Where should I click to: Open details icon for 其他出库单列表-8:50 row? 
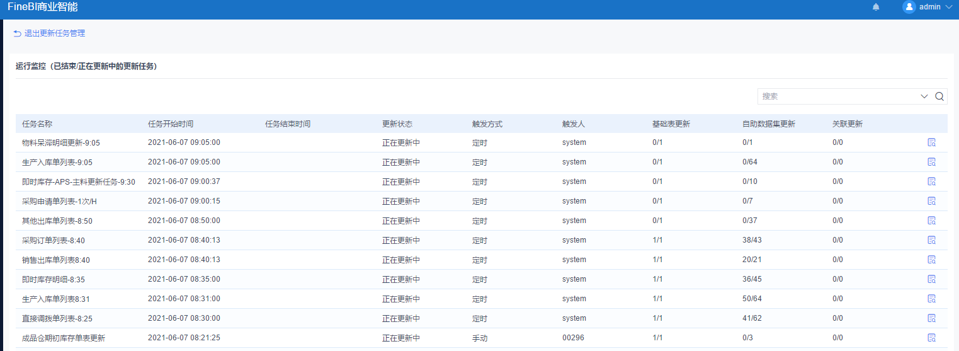click(x=931, y=221)
